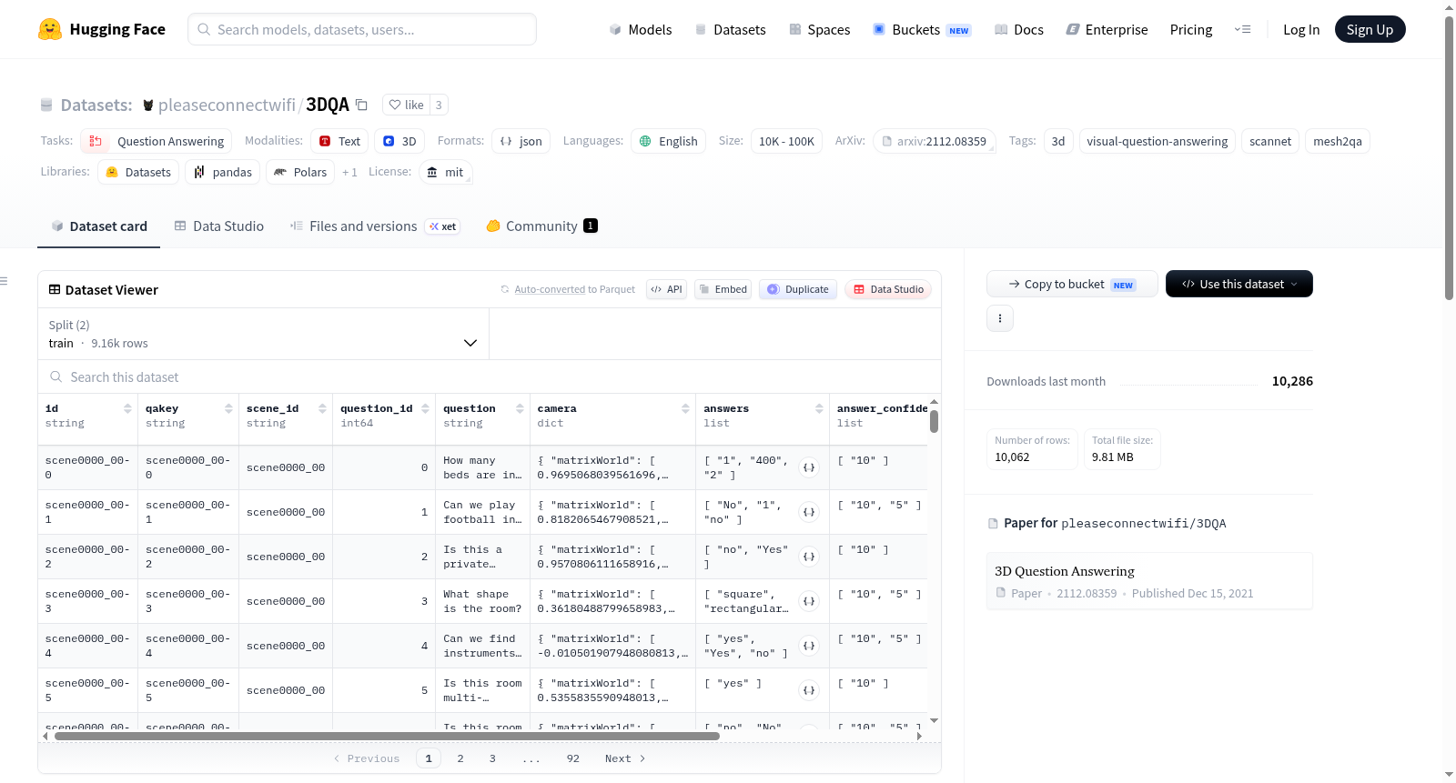Image resolution: width=1456 pixels, height=783 pixels.
Task: Sort by the scene_id column
Action: [322, 408]
